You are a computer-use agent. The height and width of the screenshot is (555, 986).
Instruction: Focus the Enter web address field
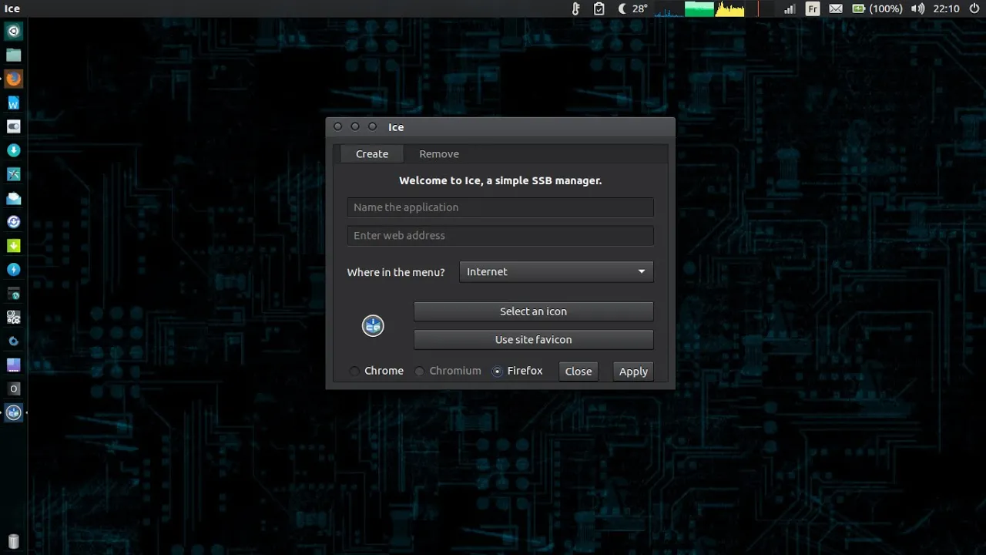tap(500, 235)
